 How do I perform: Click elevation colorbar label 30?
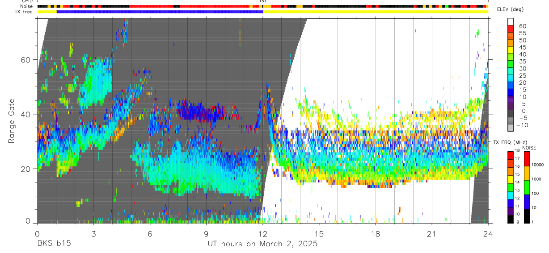click(x=522, y=68)
